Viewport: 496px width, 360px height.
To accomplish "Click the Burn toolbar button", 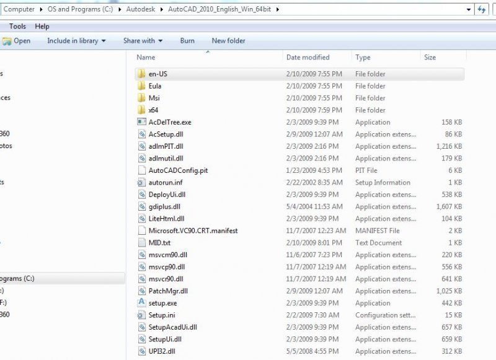I will coord(187,41).
